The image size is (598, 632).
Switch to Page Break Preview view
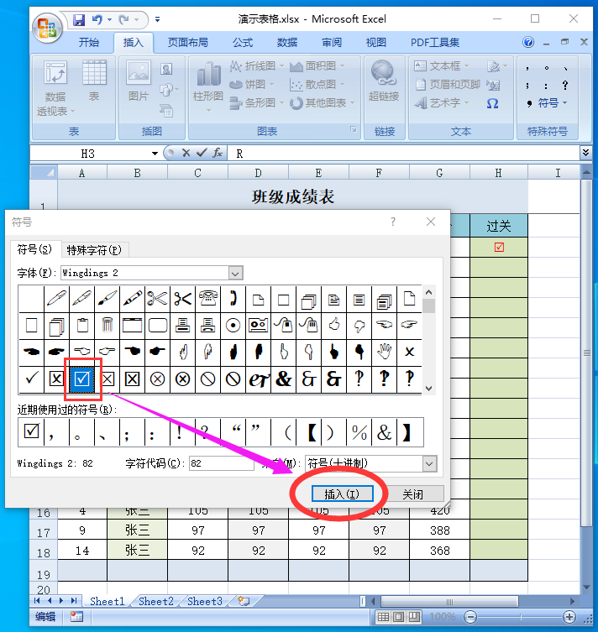point(414,617)
